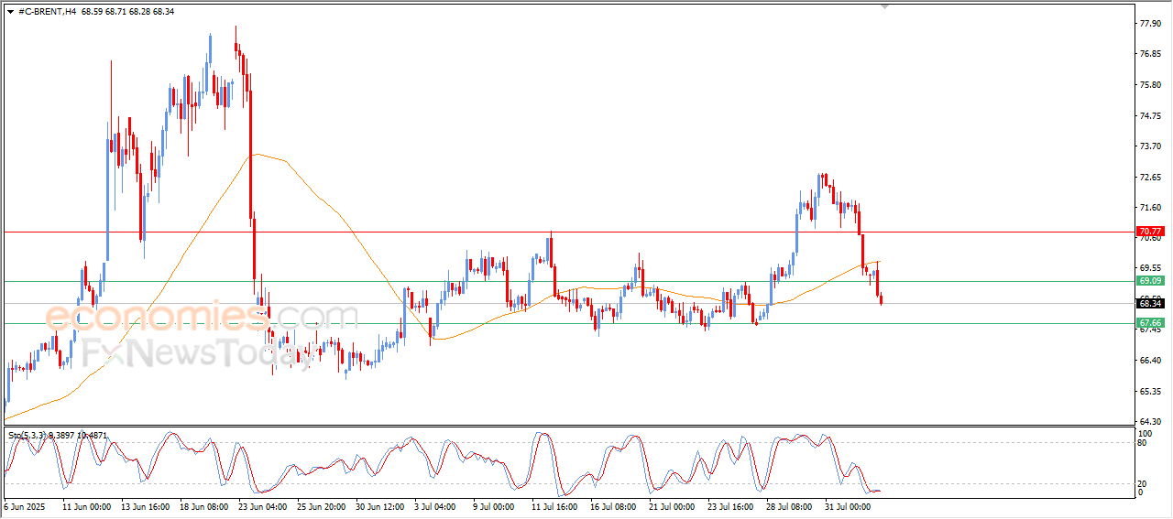The width and height of the screenshot is (1173, 519).
Task: Click the 16 Jul 08:00 time label
Action: tap(613, 505)
